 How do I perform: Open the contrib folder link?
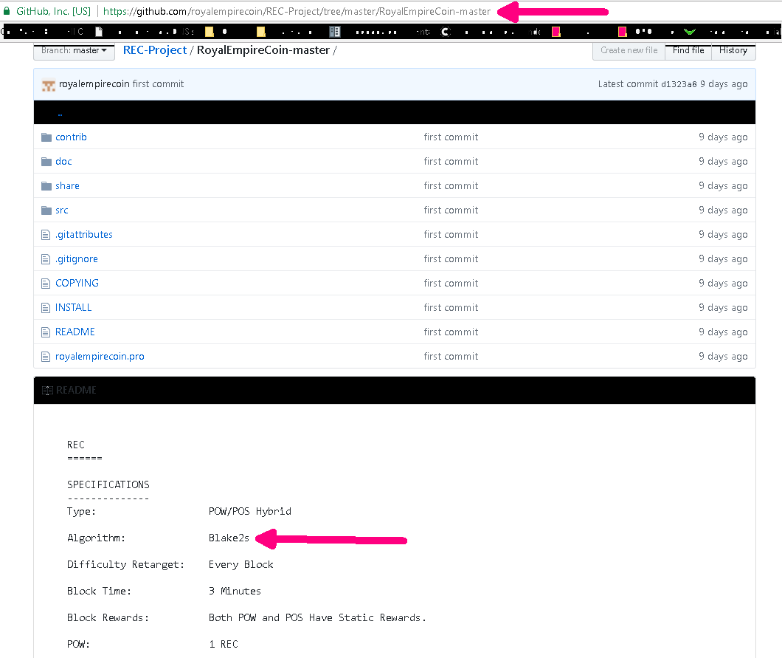pos(71,137)
